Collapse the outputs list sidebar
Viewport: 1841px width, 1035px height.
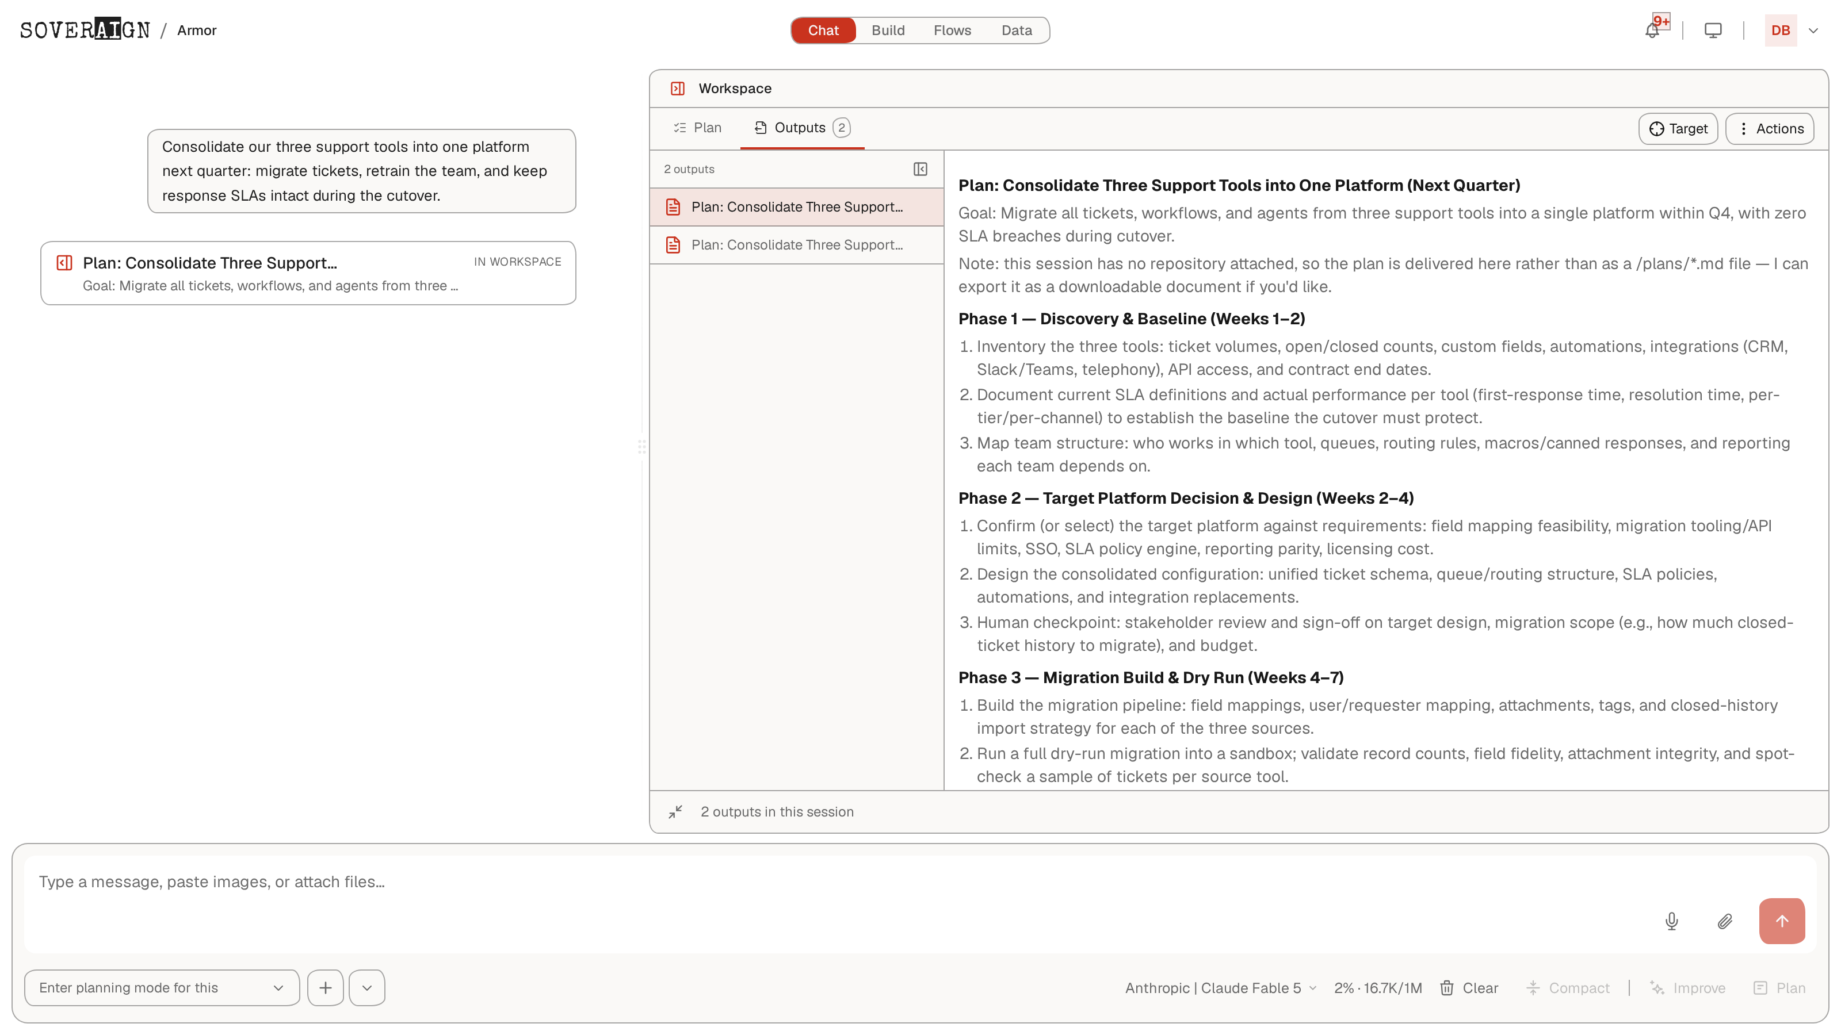click(920, 169)
